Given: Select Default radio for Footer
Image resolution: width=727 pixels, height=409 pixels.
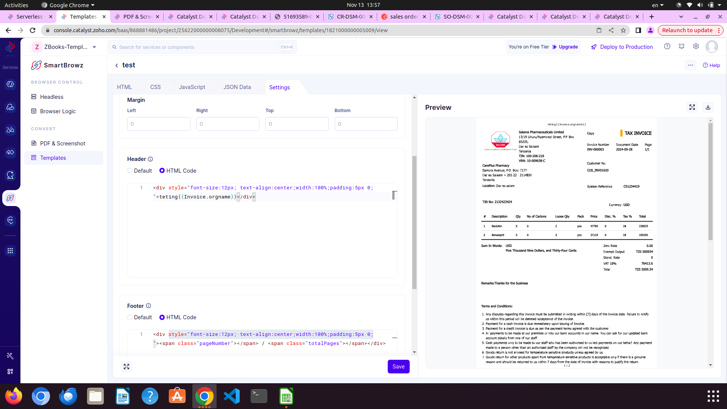Looking at the screenshot, I should click(x=130, y=317).
